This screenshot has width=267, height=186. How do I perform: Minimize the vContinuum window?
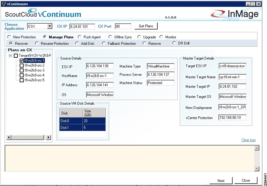[x=248, y=4]
